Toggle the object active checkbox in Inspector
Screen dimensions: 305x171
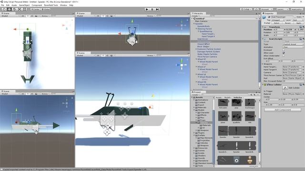pos(269,17)
